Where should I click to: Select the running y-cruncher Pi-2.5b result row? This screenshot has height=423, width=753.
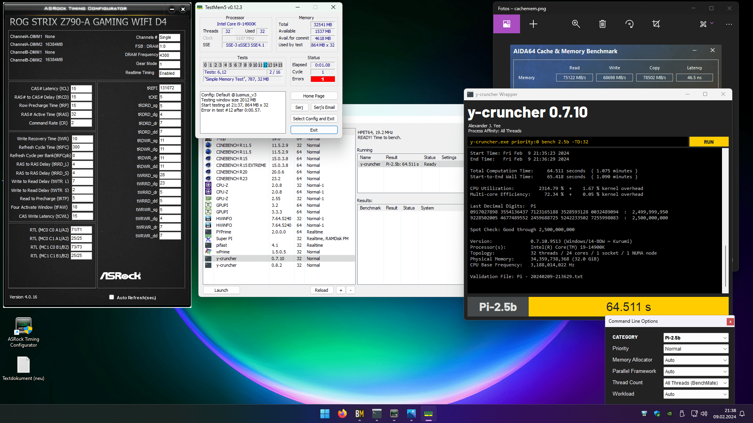click(410, 164)
